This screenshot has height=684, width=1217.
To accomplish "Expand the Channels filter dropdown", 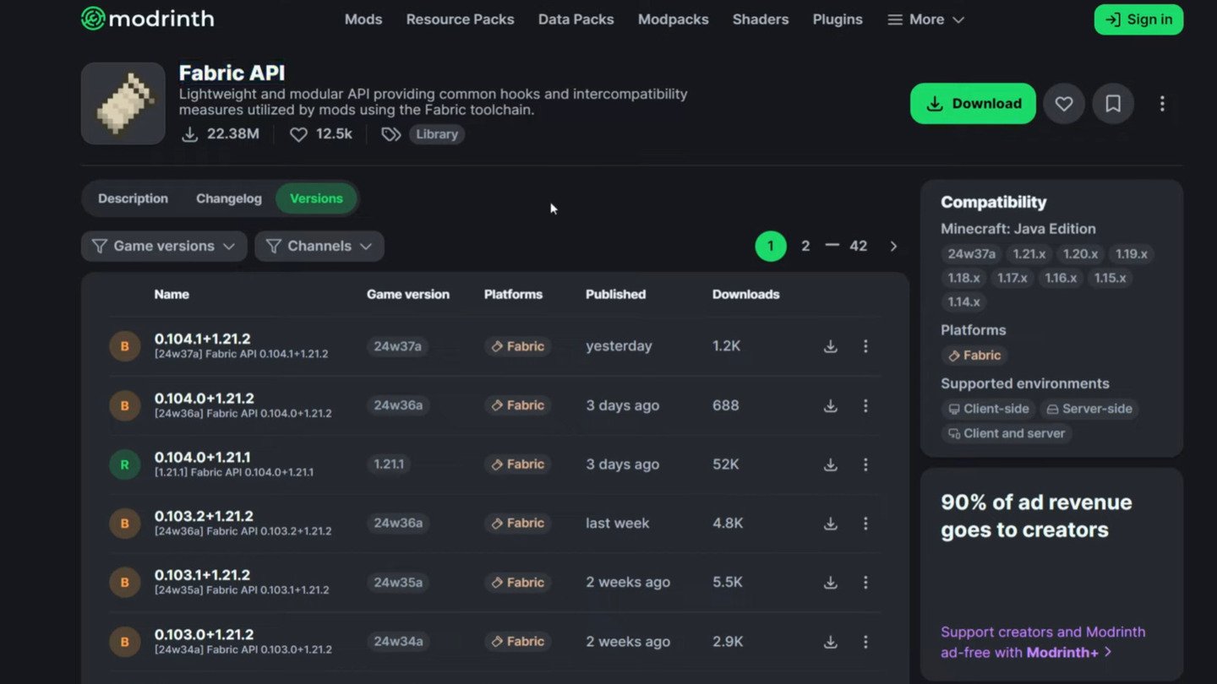I will [x=319, y=246].
